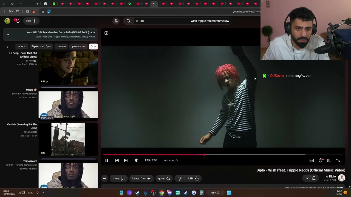This screenshot has width=351, height=197.
Task: Open more actions three-dot menu
Action: [x=104, y=178]
